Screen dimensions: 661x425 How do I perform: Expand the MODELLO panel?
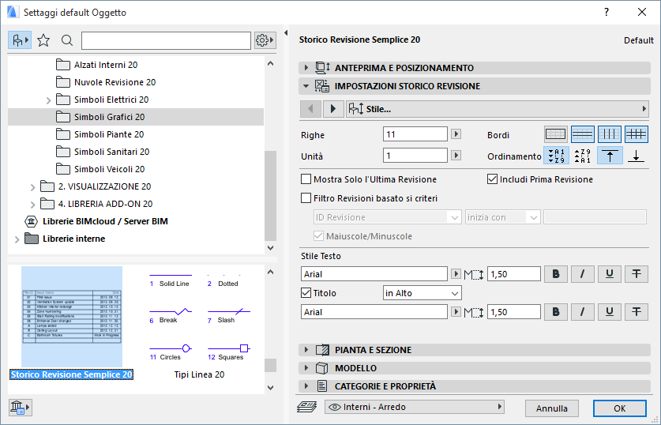(x=355, y=368)
